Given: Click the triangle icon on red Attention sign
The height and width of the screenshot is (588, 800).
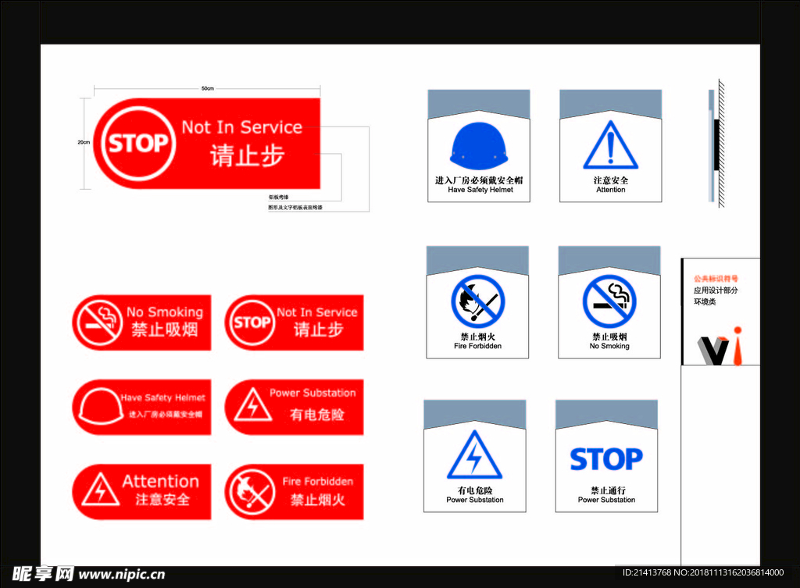Looking at the screenshot, I should pyautogui.click(x=98, y=491).
